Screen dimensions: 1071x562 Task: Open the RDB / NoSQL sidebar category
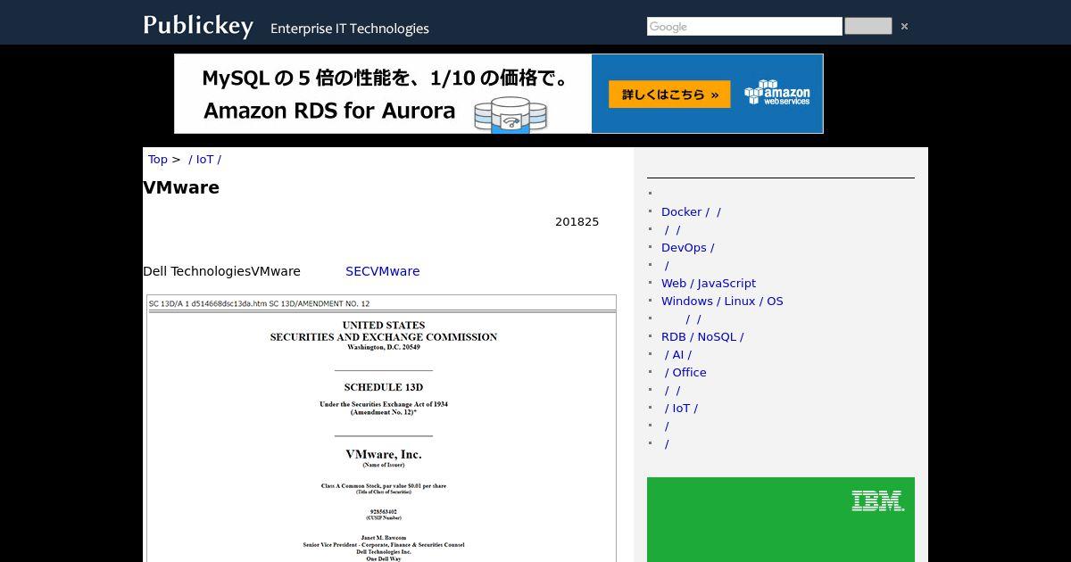tap(702, 336)
